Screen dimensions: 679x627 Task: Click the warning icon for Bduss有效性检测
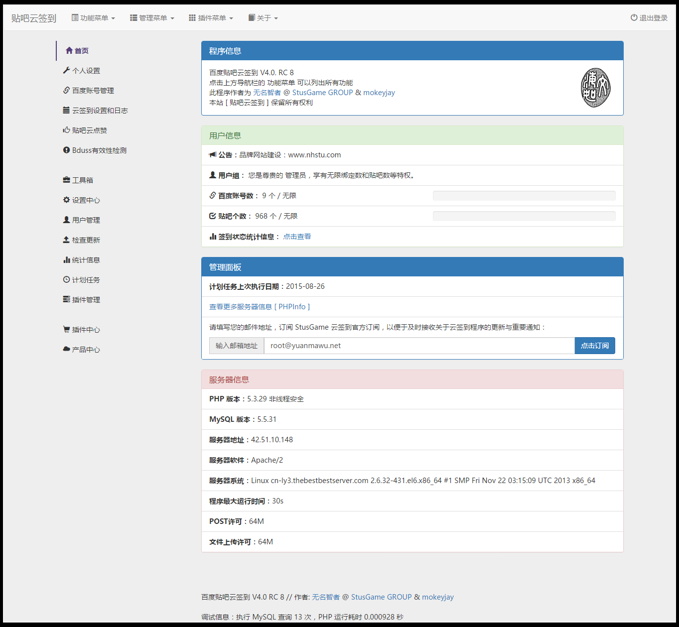click(66, 150)
